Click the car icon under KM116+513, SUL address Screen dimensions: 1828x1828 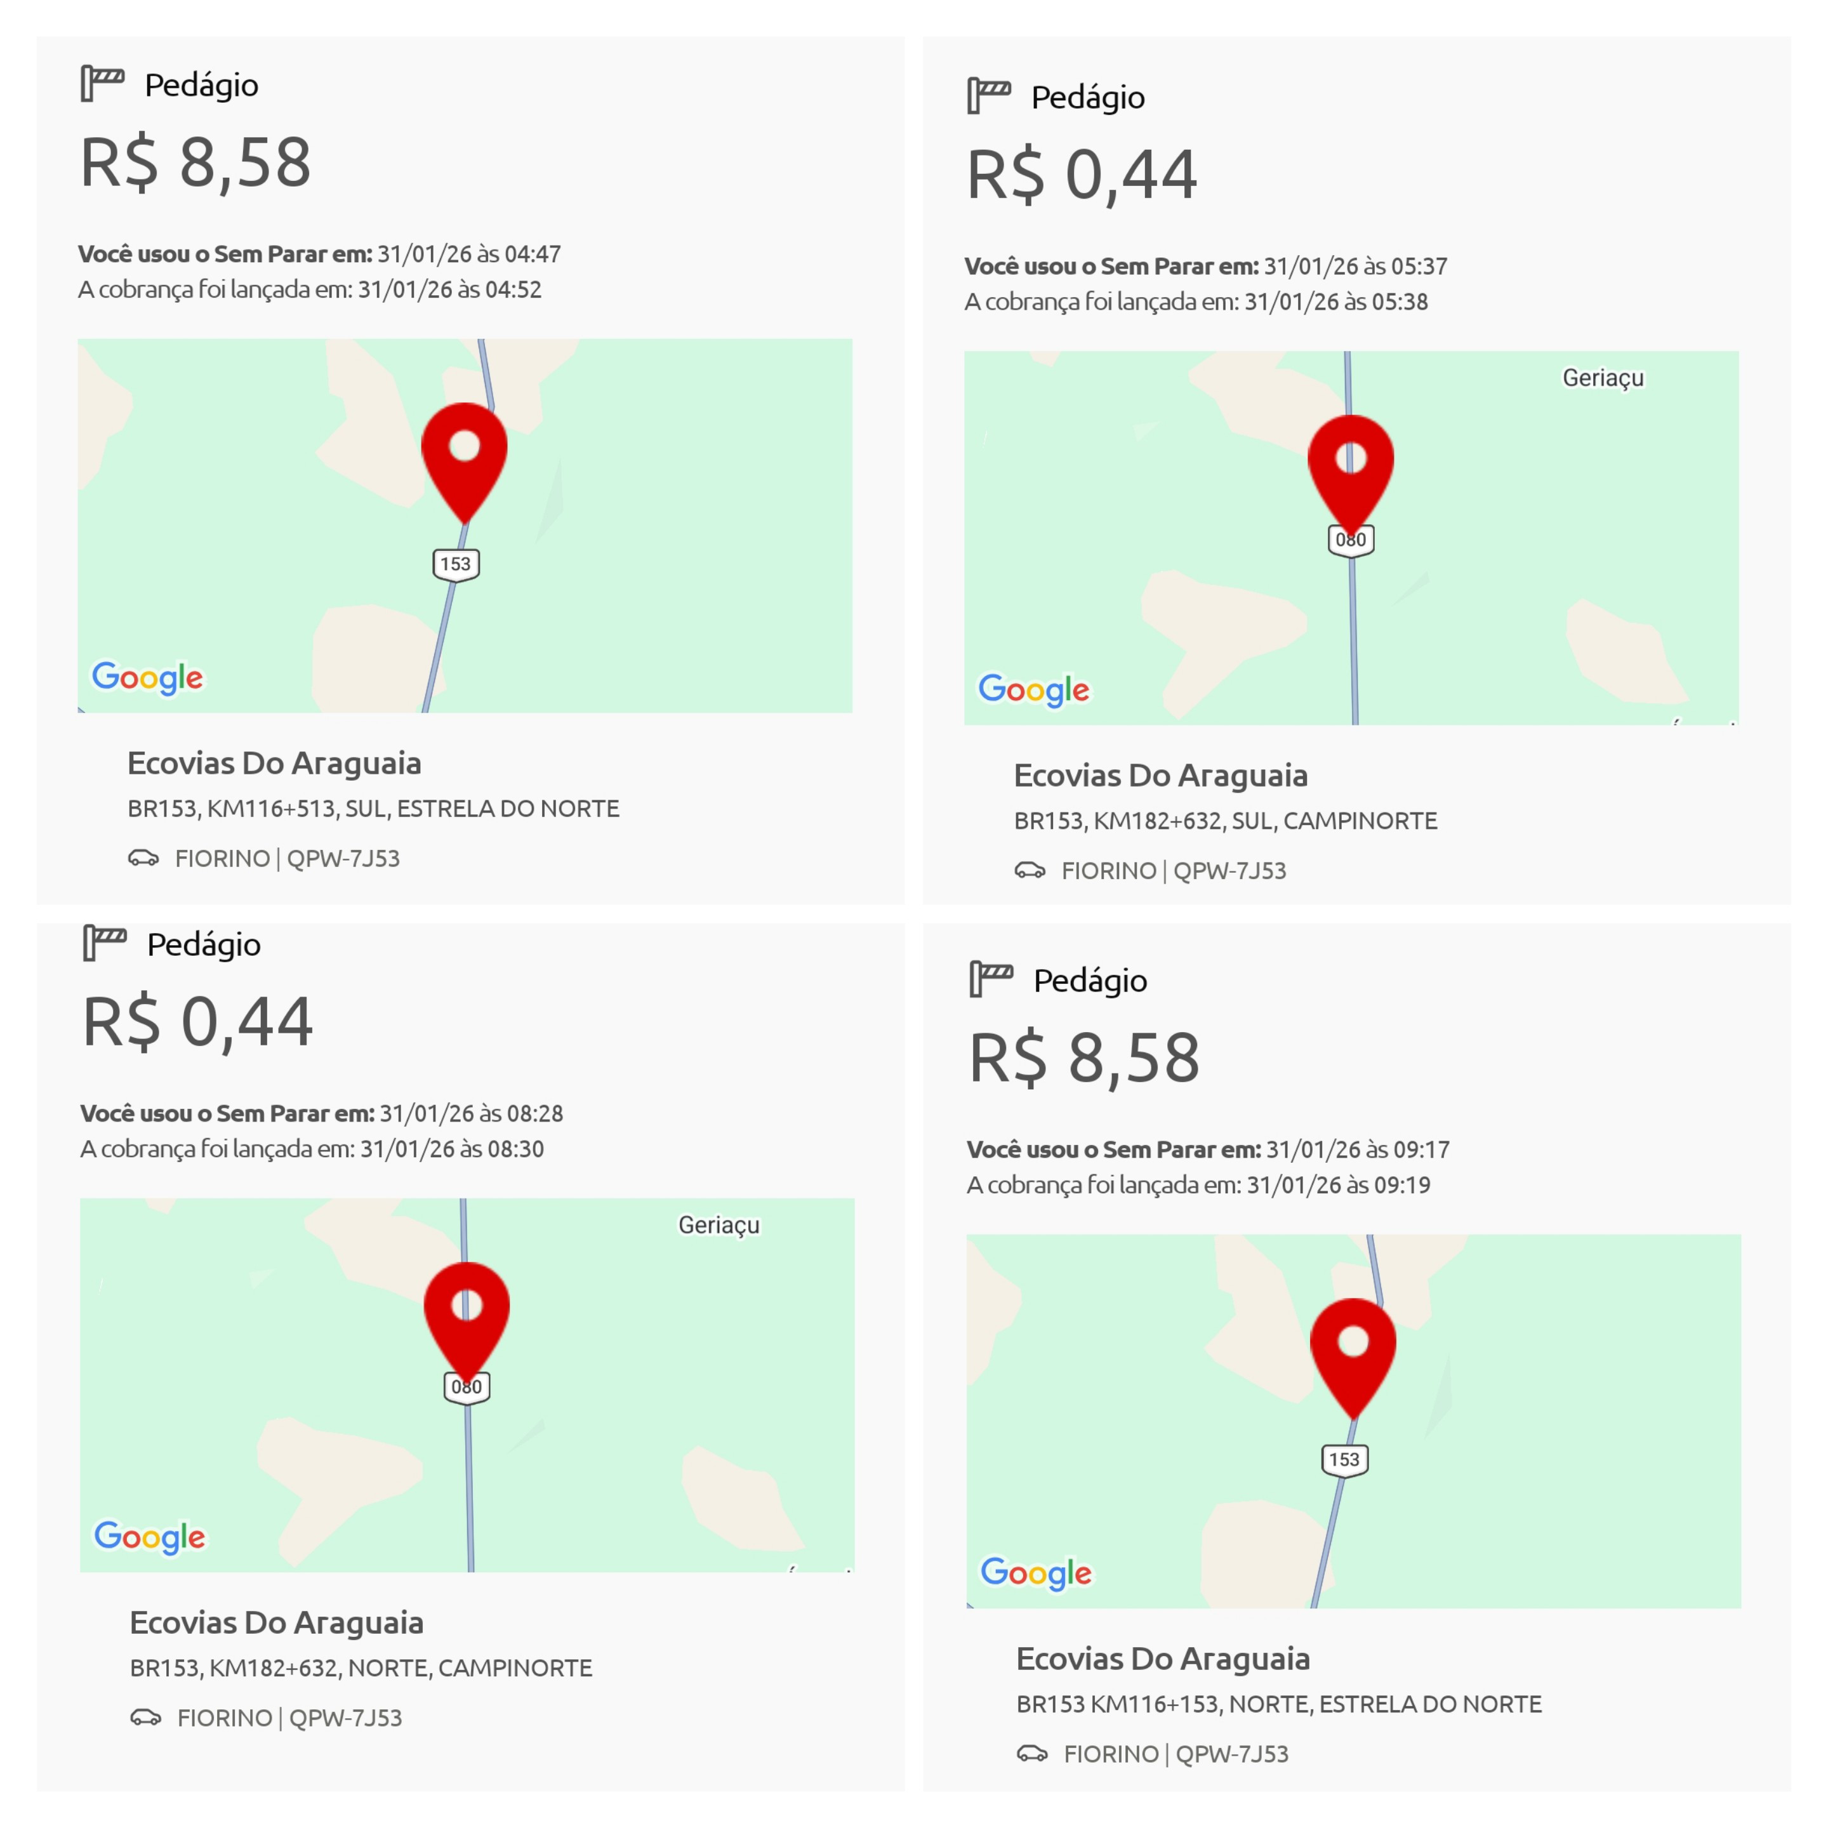tap(144, 858)
